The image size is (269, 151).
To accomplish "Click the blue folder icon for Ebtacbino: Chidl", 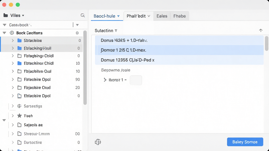I will tap(19, 63).
